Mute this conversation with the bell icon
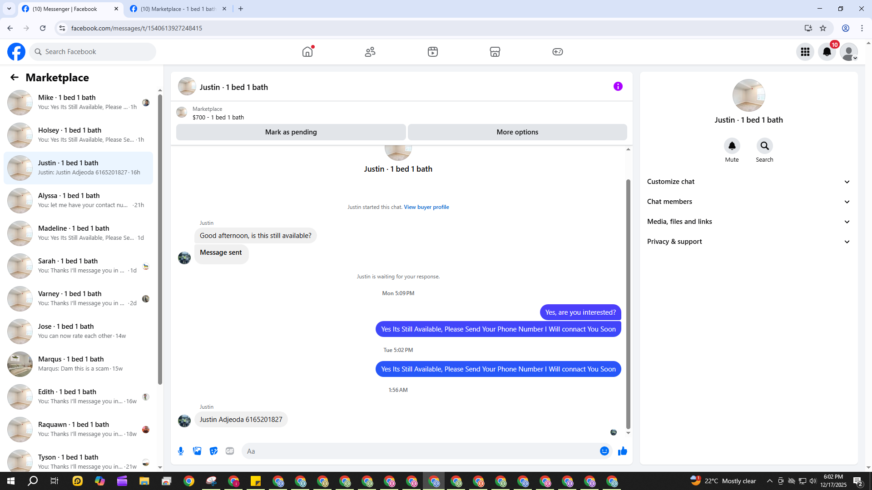 732,146
